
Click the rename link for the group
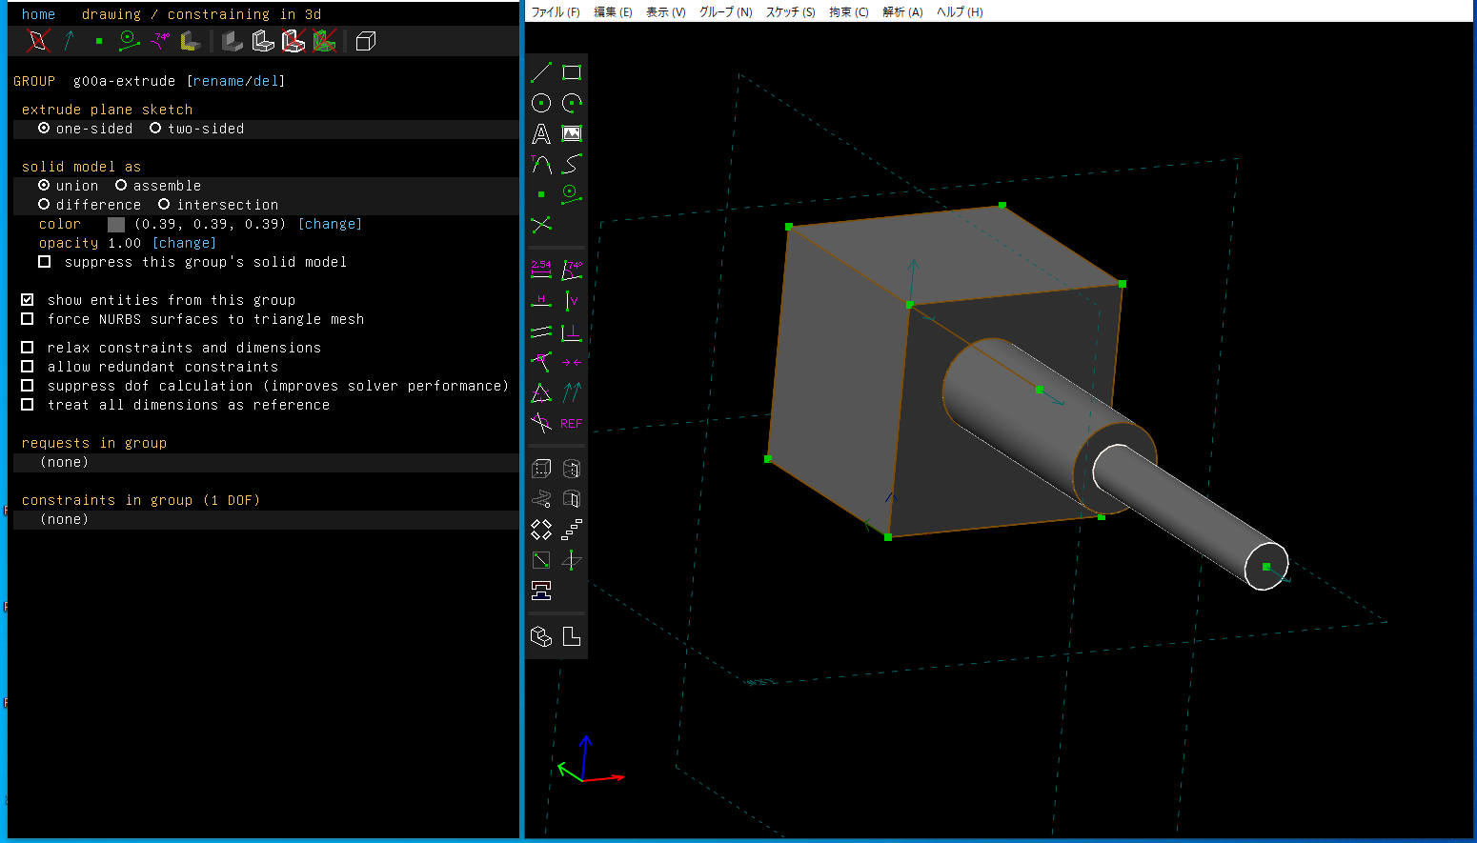click(218, 81)
